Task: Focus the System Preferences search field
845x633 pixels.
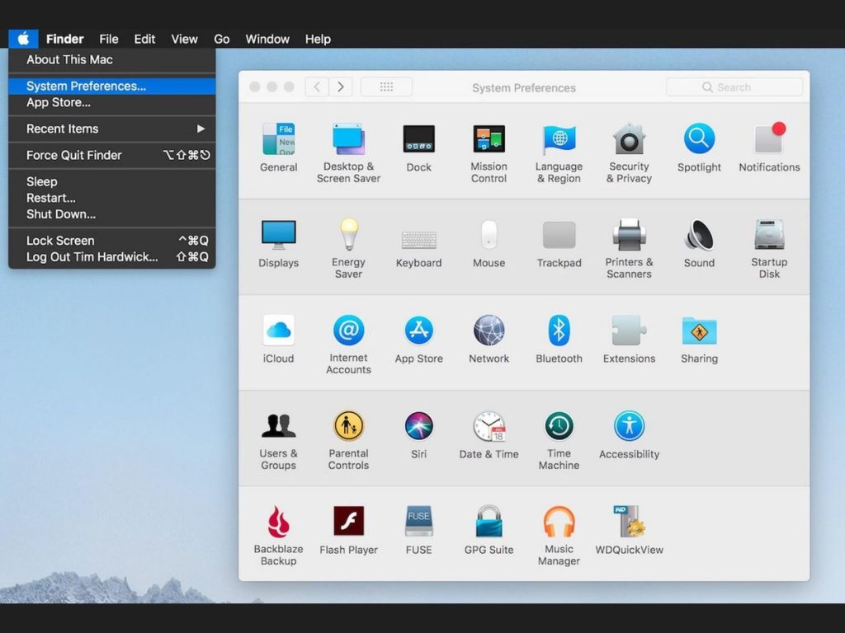Action: click(x=734, y=87)
